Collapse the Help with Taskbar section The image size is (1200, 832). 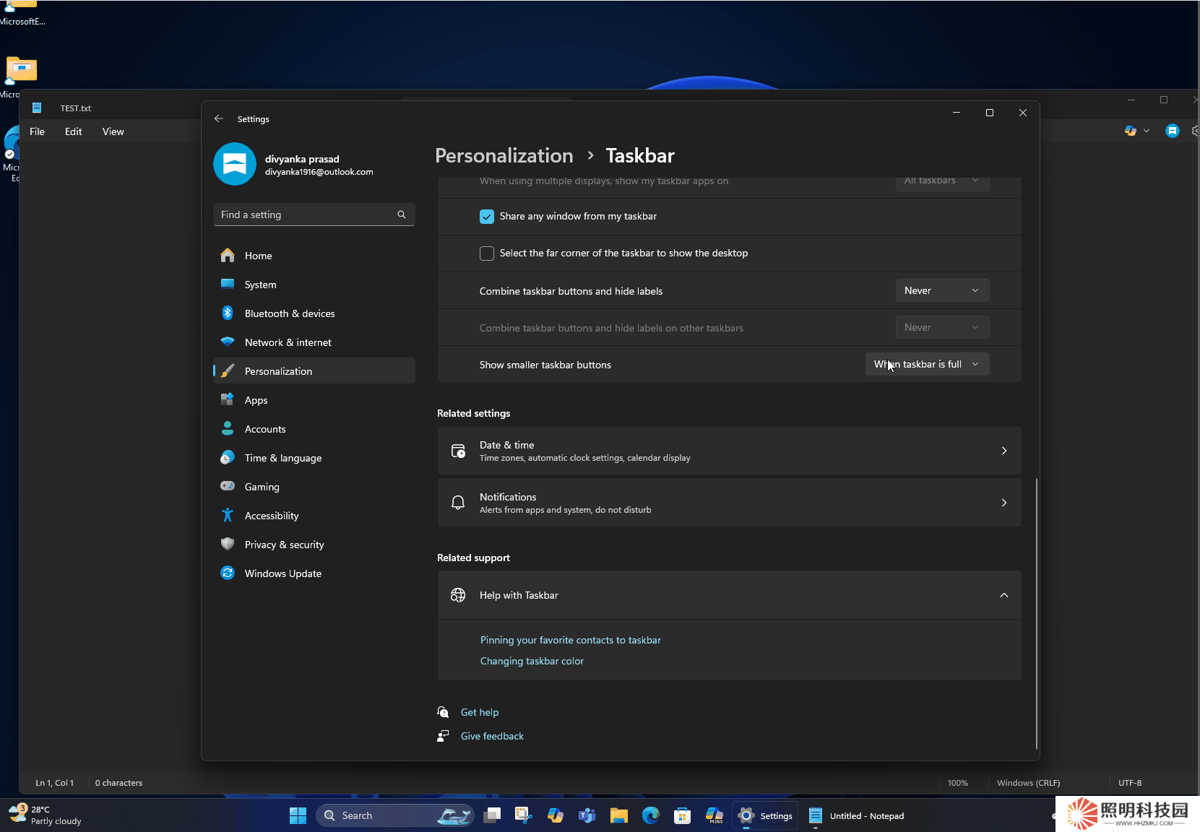tap(1003, 595)
